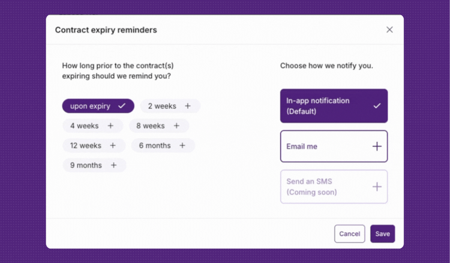This screenshot has width=450, height=263.
Task: Click the checkmark on upon expiry chip
Action: point(122,106)
